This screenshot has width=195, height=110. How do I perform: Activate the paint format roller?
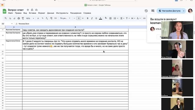23,18
